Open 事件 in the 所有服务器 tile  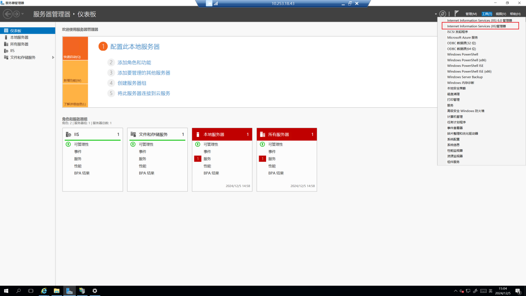(x=272, y=152)
